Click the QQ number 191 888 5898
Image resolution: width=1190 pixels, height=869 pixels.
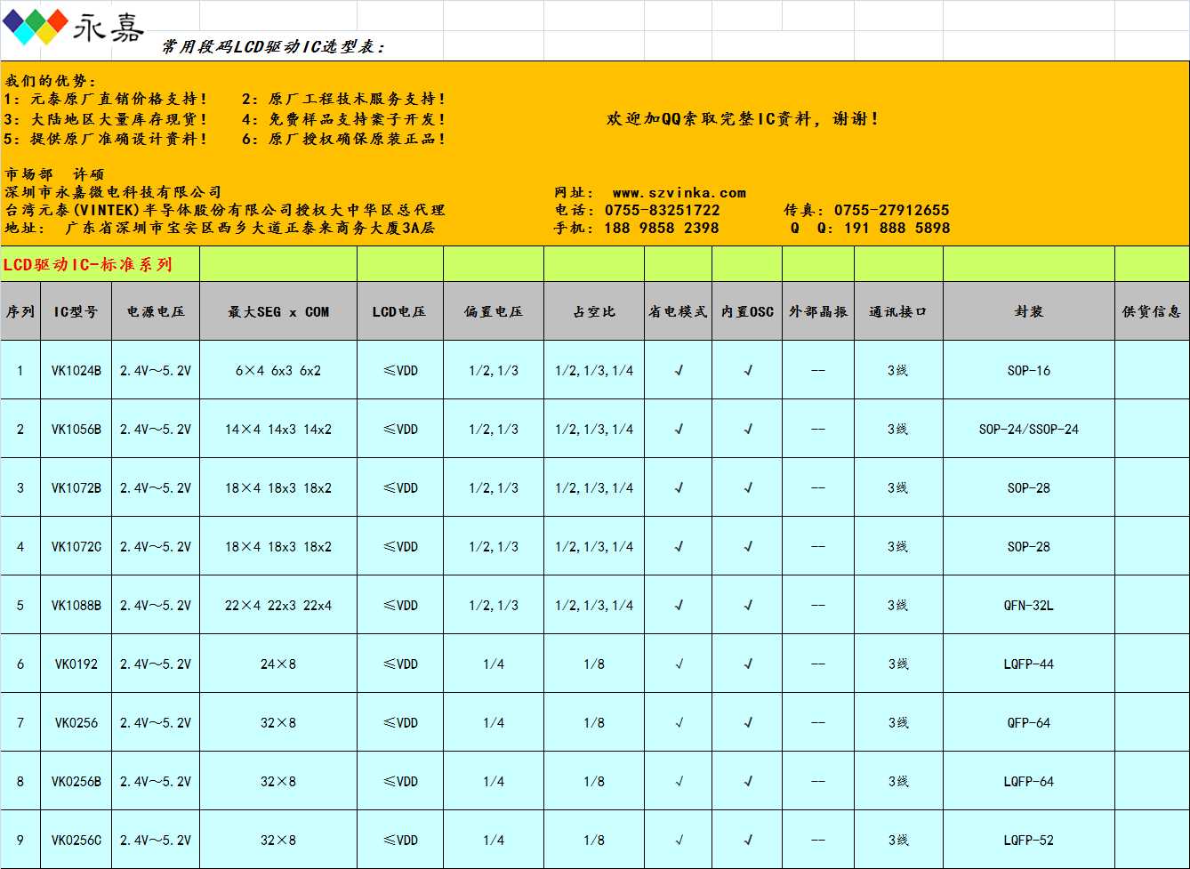[897, 228]
